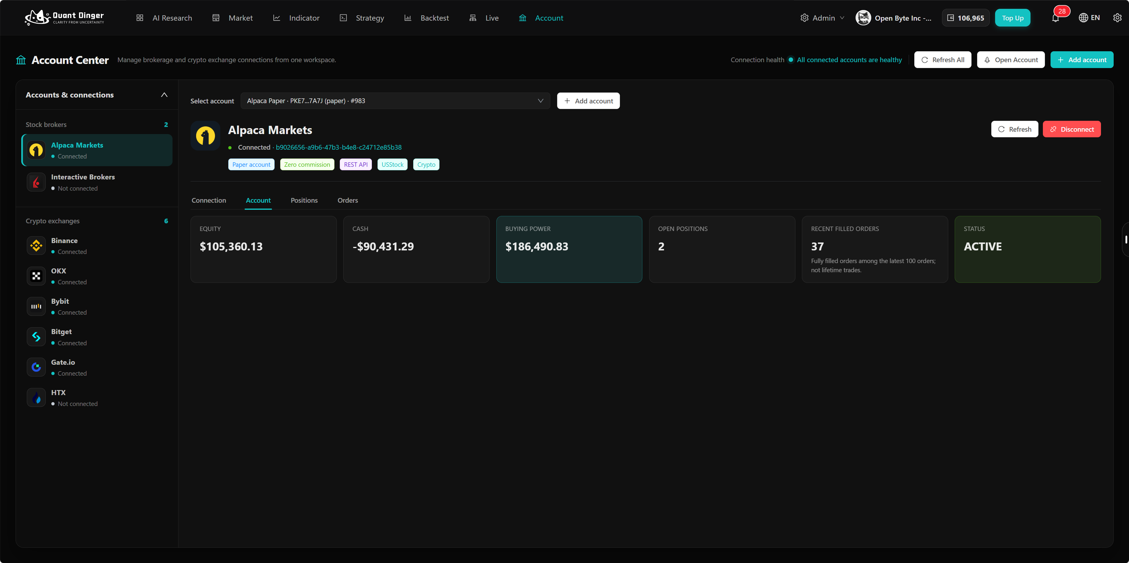1129x563 pixels.
Task: Click the account ID b9026656 link
Action: point(338,148)
